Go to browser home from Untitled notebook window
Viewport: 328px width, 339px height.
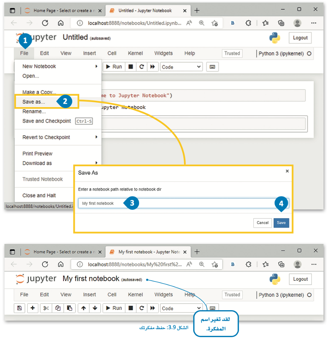click(61, 23)
